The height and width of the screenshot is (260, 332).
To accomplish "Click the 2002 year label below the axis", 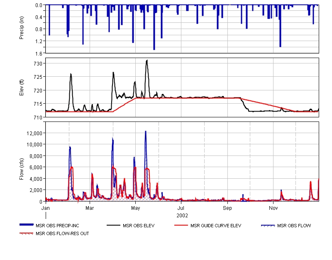I will (x=182, y=216).
